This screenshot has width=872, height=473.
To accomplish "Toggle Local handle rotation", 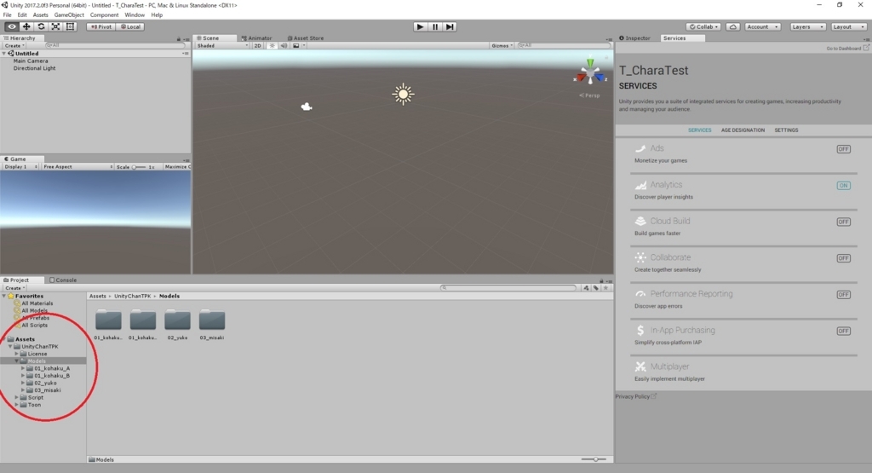I will coord(130,26).
